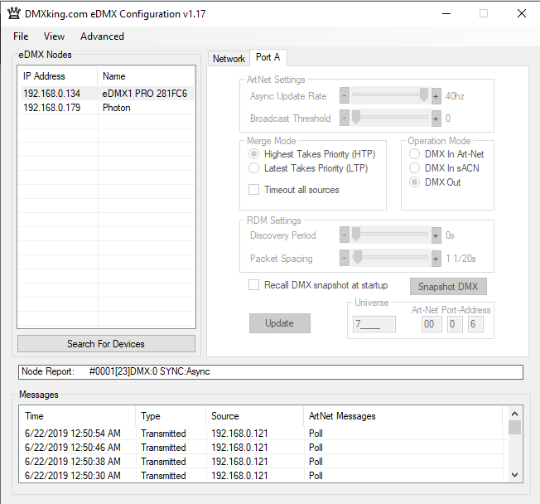
Task: Click the Time column header in Messages
Action: pos(77,416)
